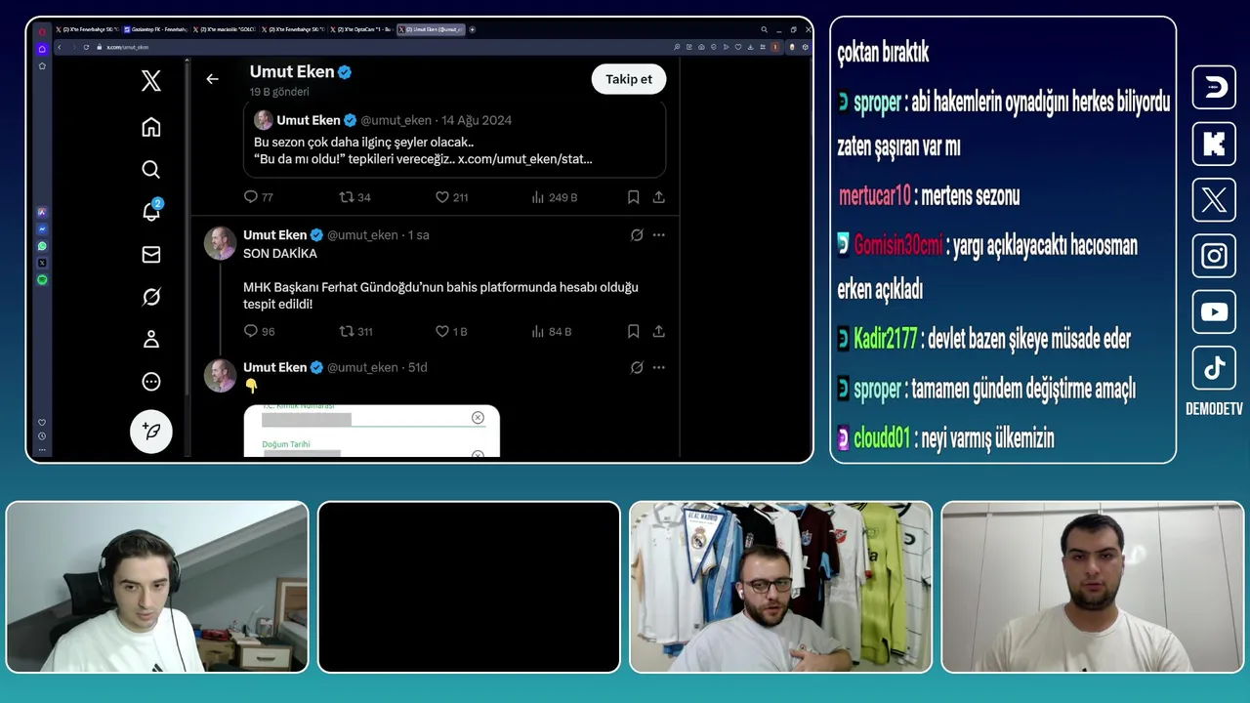Viewport: 1250px width, 703px height.
Task: Share the SON DAKİKA post
Action: [659, 331]
